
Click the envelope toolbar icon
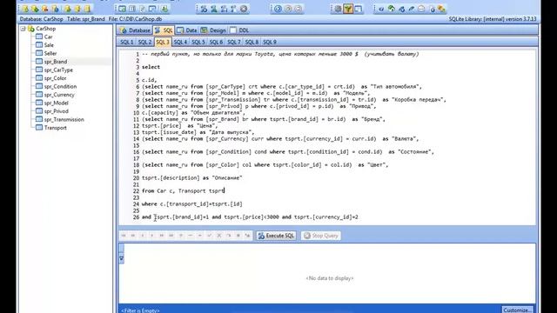[x=421, y=9]
